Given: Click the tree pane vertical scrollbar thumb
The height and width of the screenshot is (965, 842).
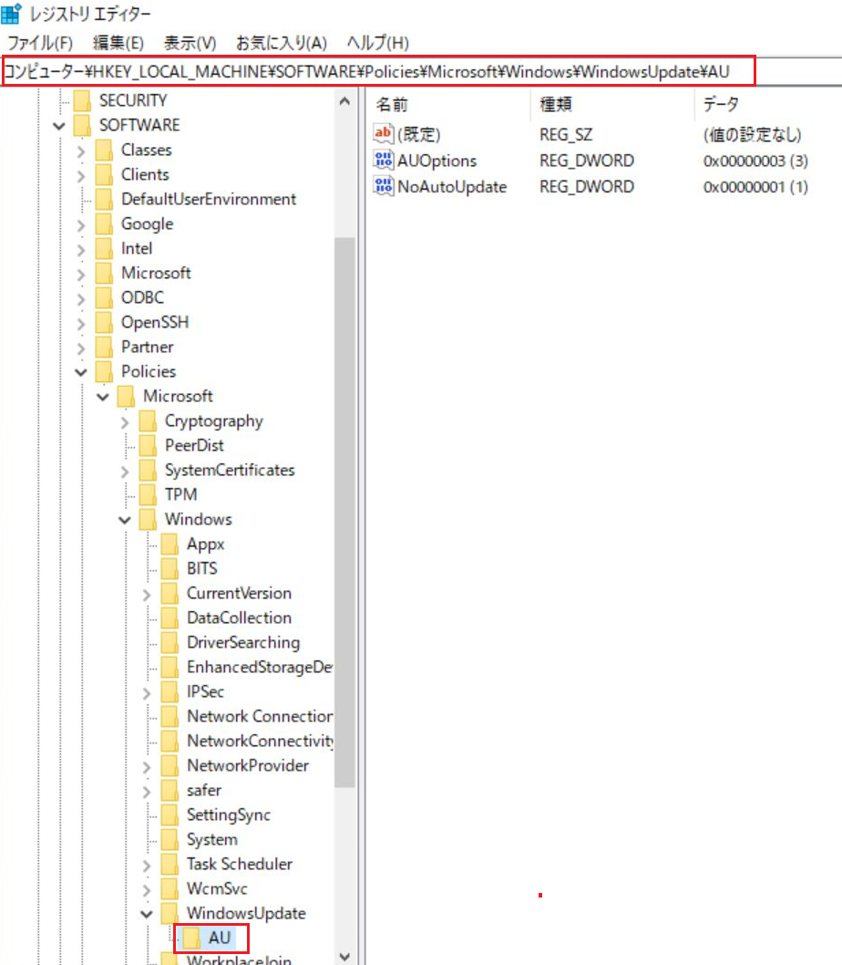Looking at the screenshot, I should coord(344,512).
